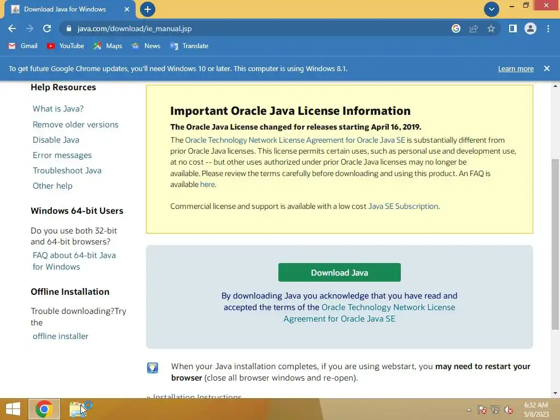Open the Gmail bookmark
Screen dimensions: 560x420
click(x=23, y=46)
